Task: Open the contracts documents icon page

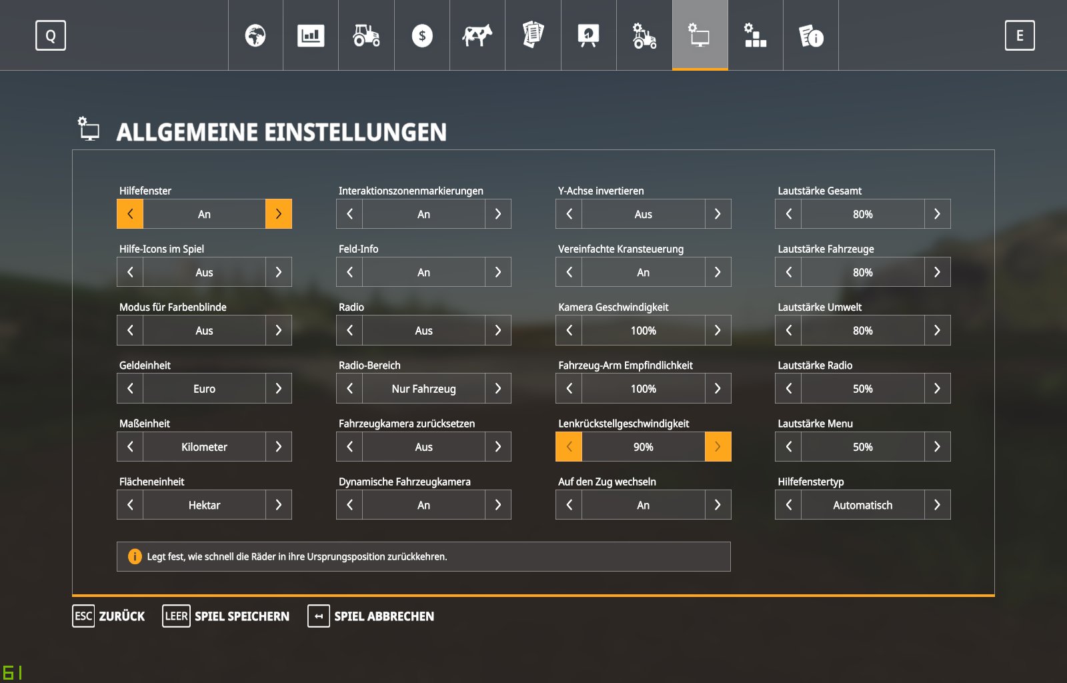Action: click(533, 35)
